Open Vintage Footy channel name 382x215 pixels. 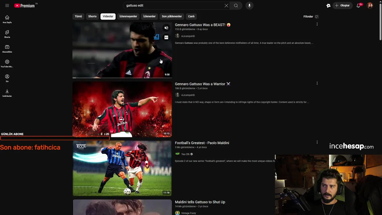(x=189, y=213)
